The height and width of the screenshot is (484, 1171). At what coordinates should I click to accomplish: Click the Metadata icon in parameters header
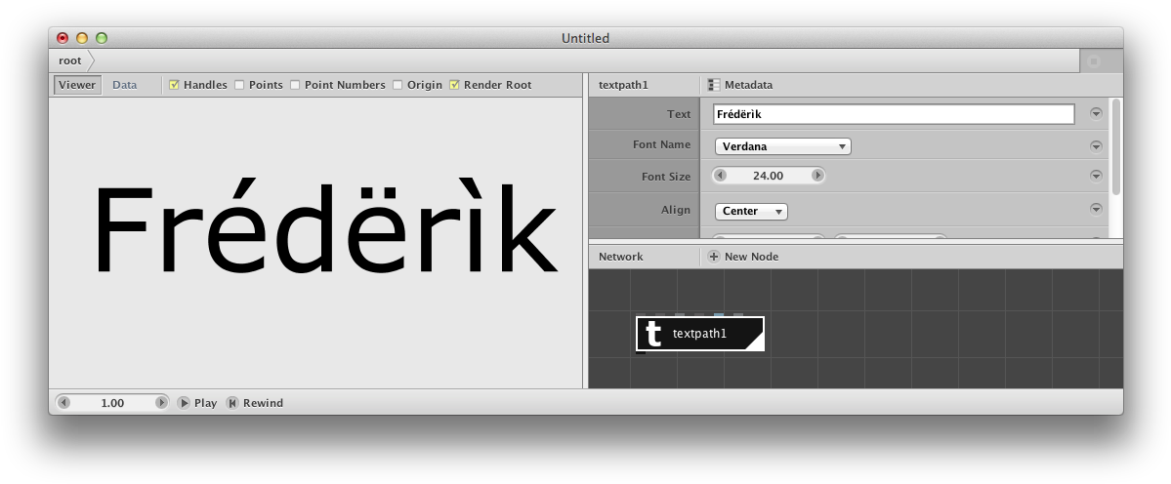point(714,85)
